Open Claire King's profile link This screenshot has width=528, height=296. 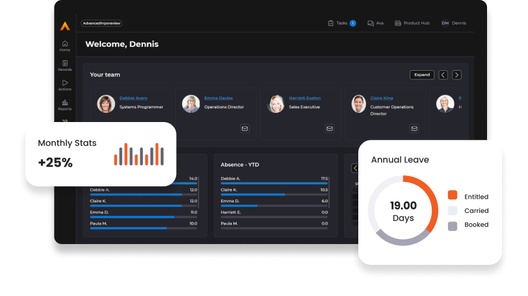(382, 98)
